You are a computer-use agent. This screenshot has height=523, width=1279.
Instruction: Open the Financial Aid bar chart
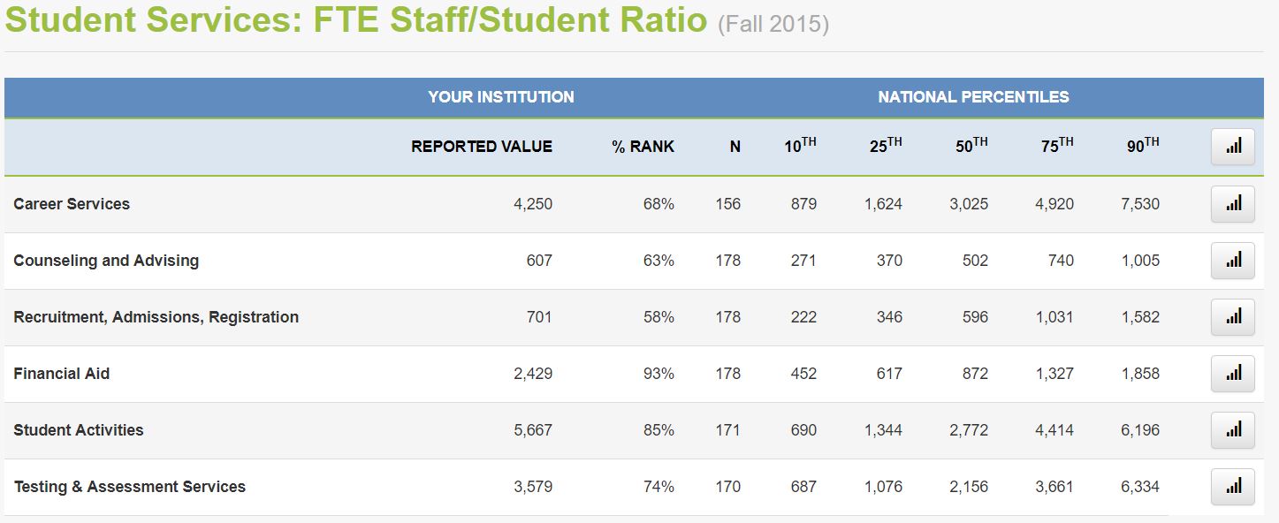pyautogui.click(x=1232, y=373)
